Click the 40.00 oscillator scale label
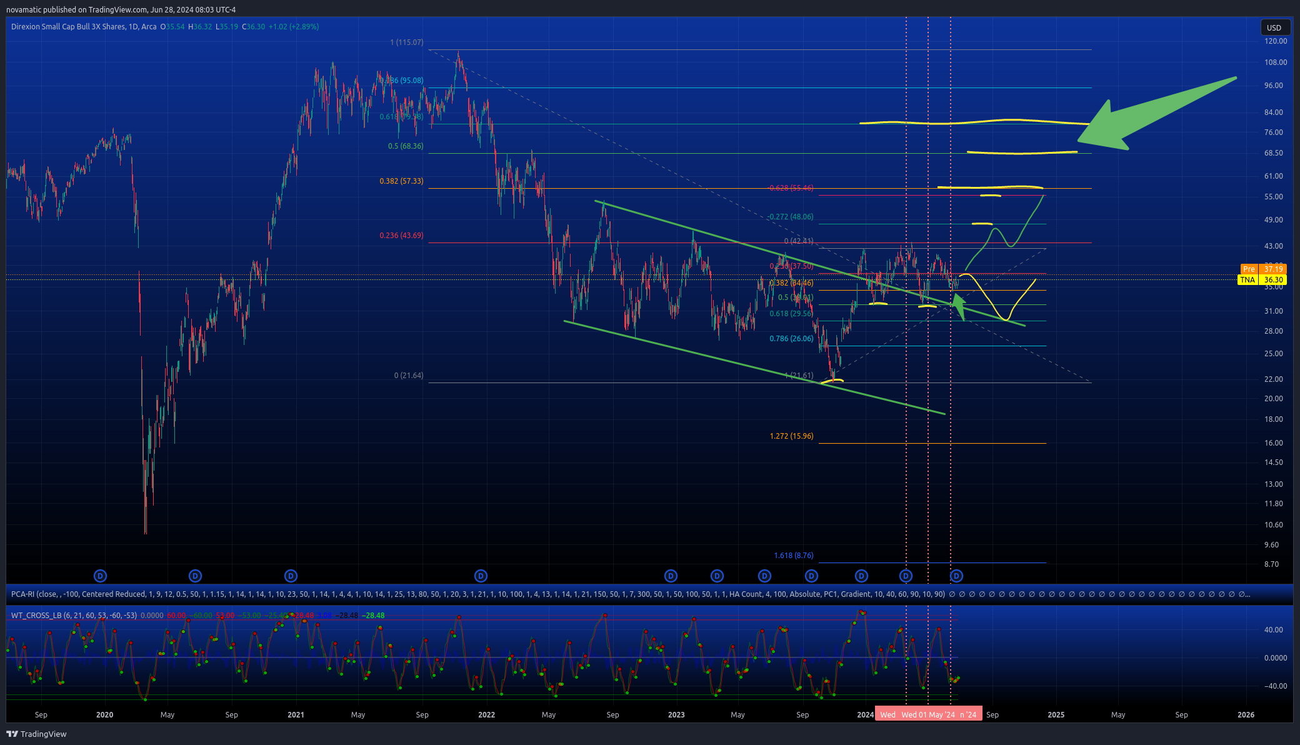 point(1275,630)
